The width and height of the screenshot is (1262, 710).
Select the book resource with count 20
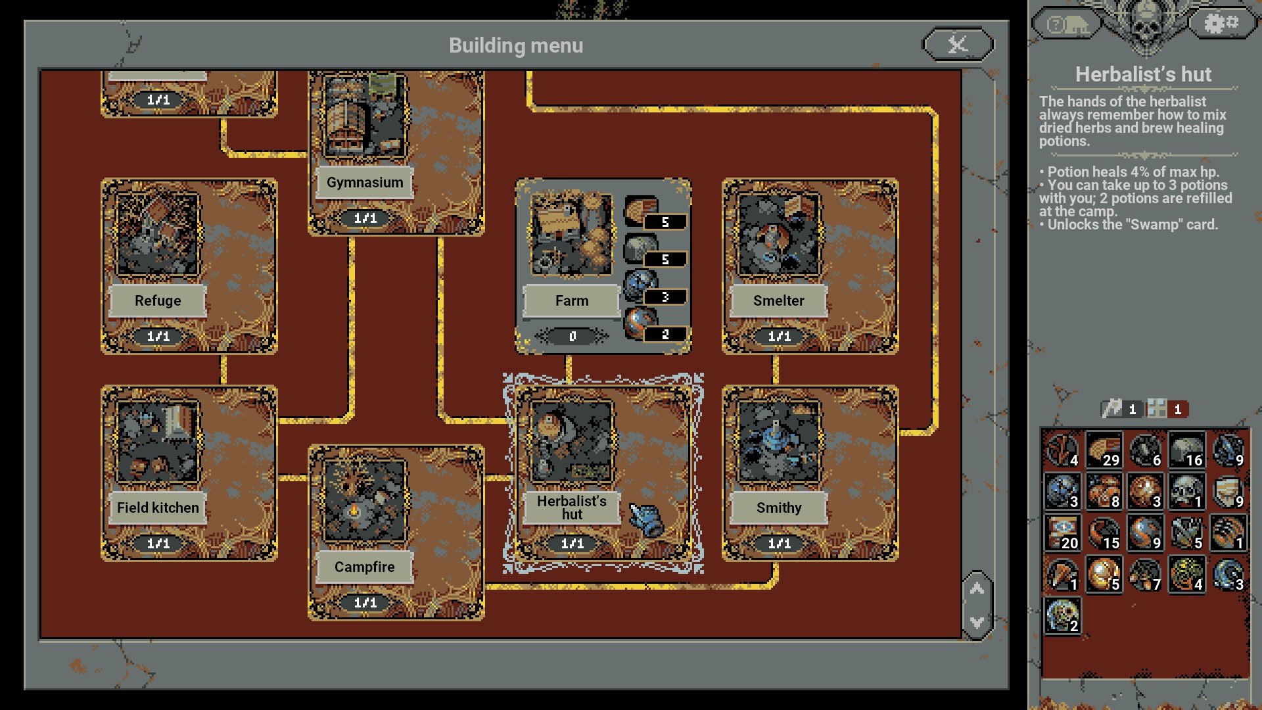pos(1062,532)
